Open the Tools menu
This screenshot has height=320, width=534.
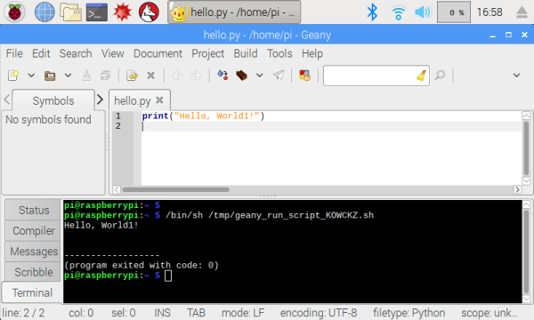pos(279,53)
